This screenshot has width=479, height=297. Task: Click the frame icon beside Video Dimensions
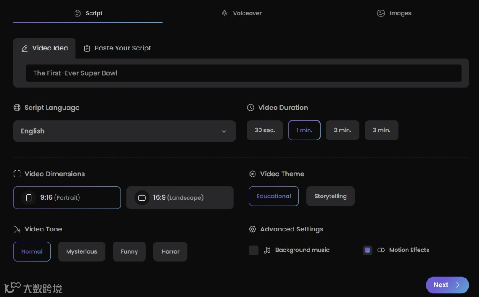(x=17, y=174)
